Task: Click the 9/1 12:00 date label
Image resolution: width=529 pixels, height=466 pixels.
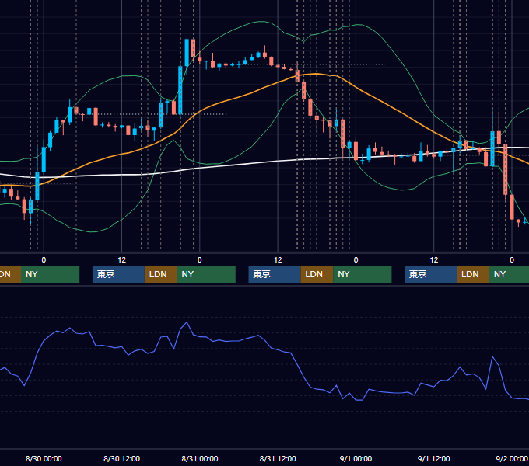Action: click(433, 458)
